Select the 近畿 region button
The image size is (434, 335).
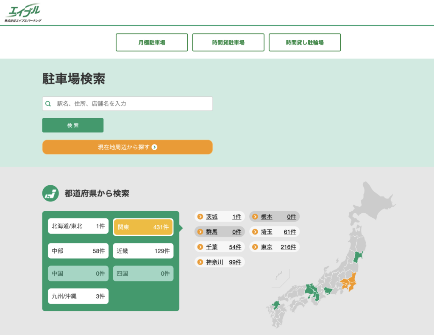click(x=143, y=251)
